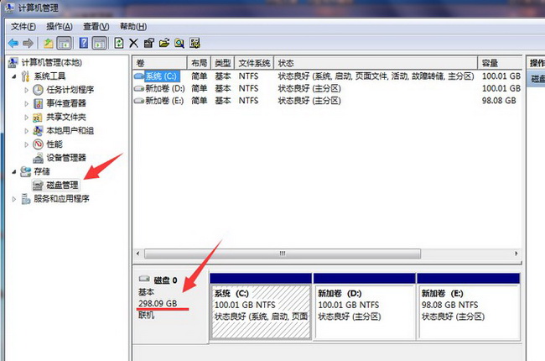Click the left scroll arrow of volume list
The image size is (545, 361).
click(x=138, y=254)
